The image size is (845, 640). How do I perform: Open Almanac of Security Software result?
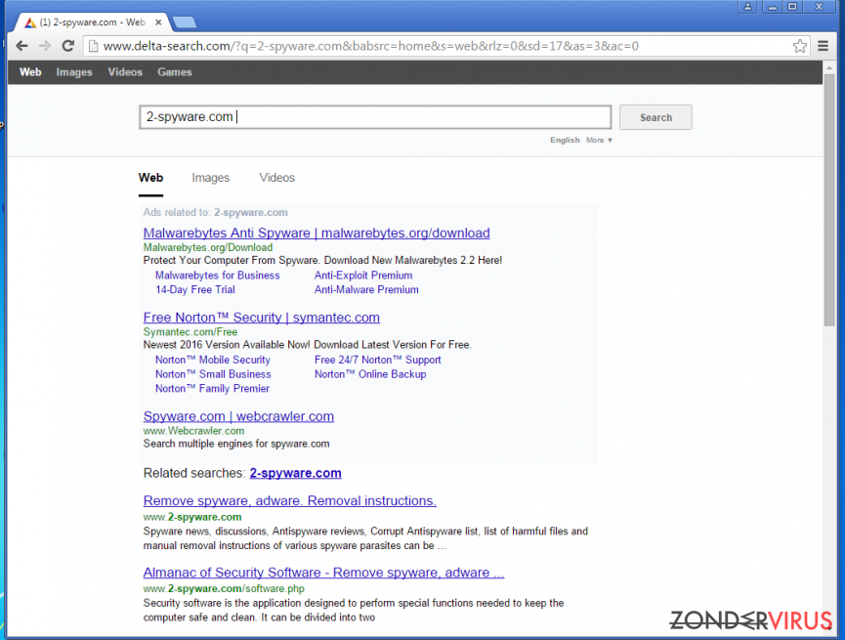pos(323,573)
